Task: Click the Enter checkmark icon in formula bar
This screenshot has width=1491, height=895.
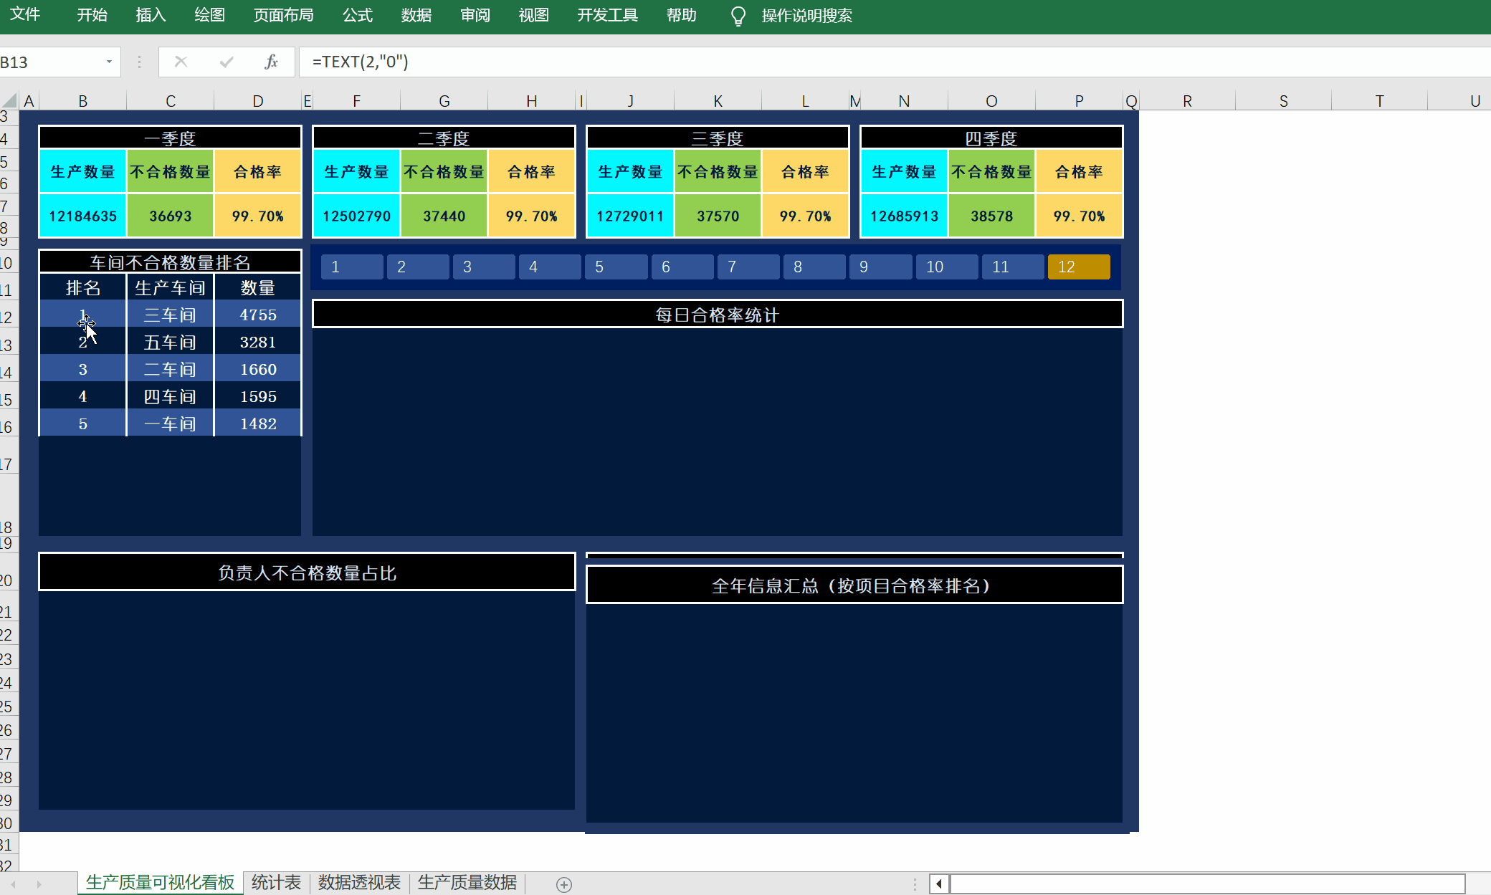Action: tap(227, 62)
